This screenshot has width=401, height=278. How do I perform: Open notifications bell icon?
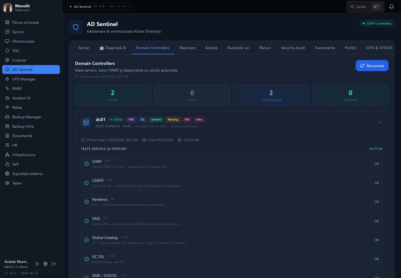pos(392,7)
